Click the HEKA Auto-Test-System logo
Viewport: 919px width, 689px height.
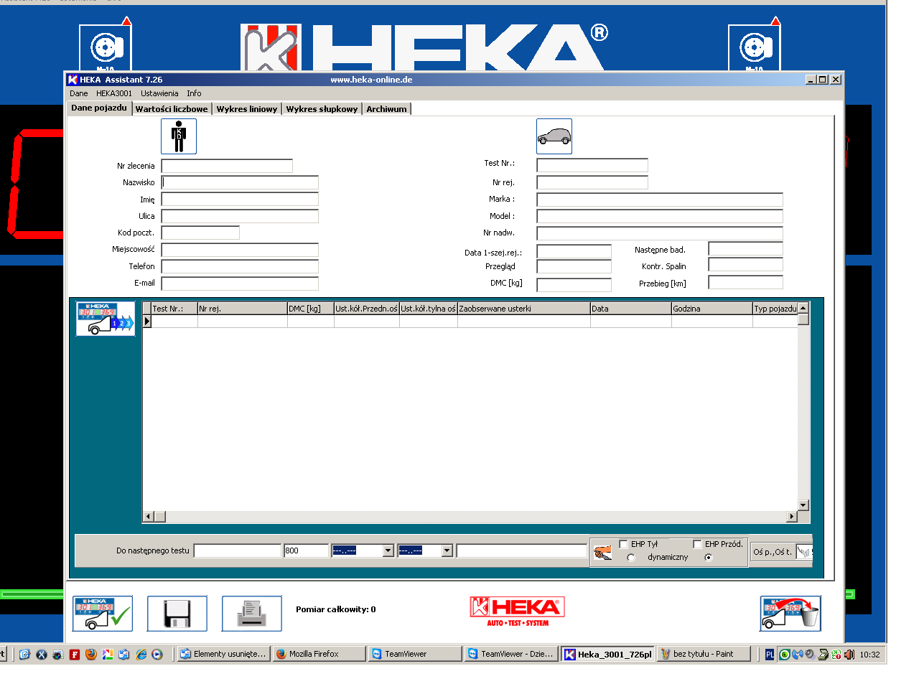[518, 611]
